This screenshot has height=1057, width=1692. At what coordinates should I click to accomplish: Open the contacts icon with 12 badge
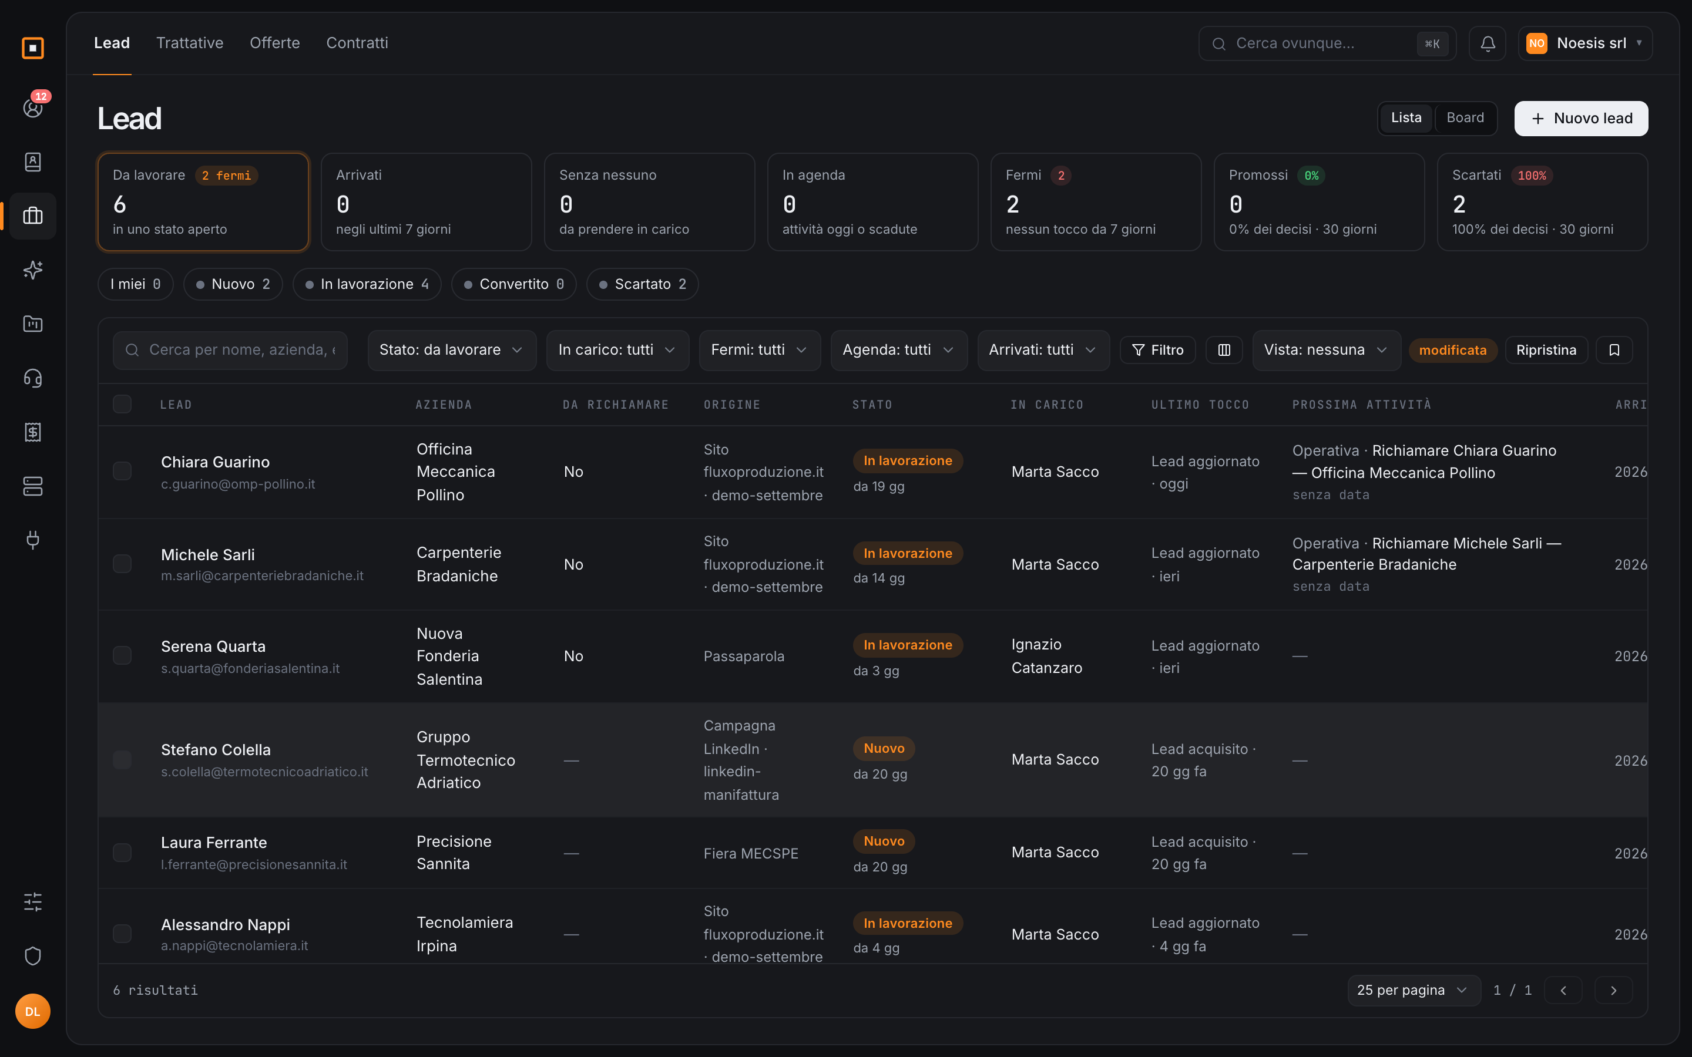tap(33, 107)
